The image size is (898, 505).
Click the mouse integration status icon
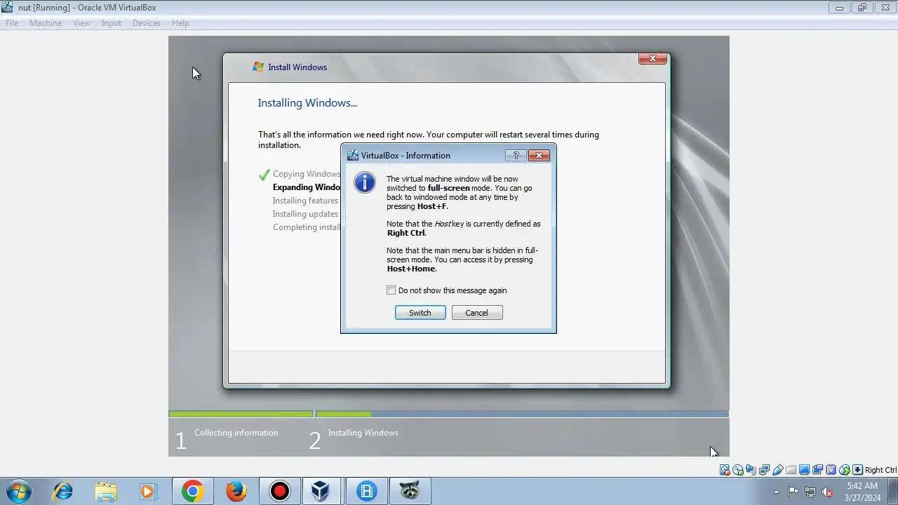click(x=844, y=470)
